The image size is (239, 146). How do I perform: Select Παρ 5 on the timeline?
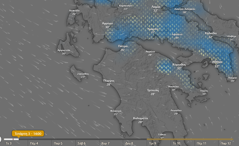[x=58, y=143]
